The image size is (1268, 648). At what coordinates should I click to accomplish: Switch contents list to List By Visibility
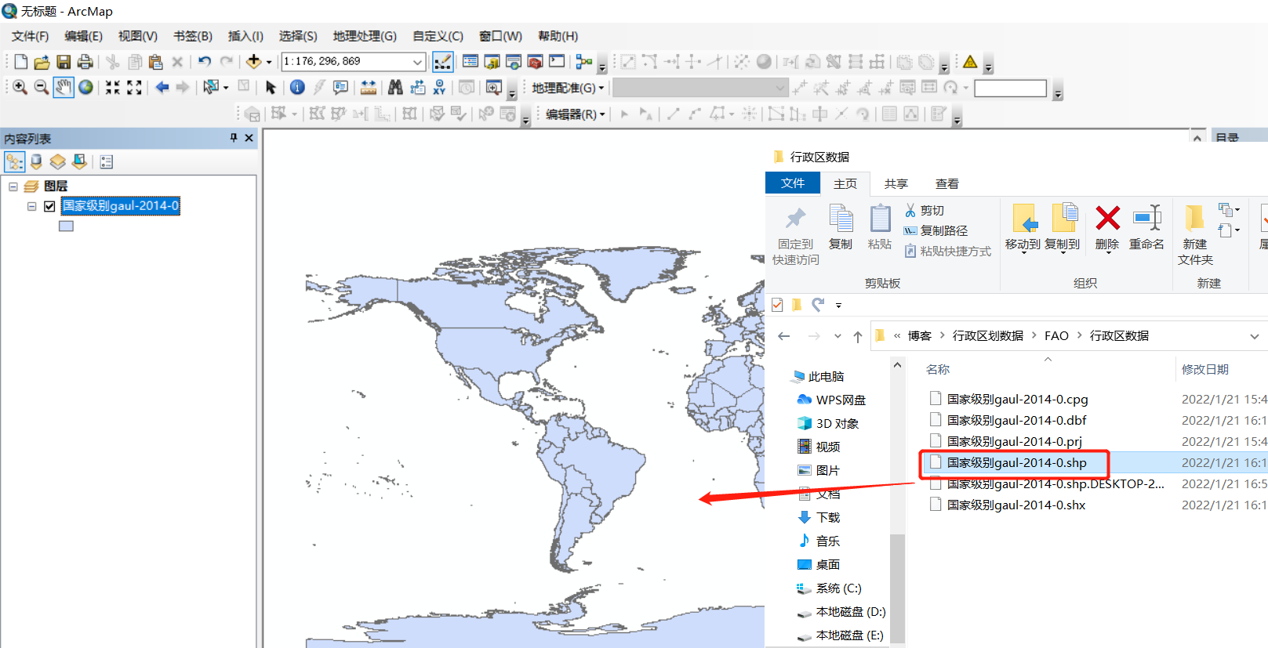(x=57, y=161)
